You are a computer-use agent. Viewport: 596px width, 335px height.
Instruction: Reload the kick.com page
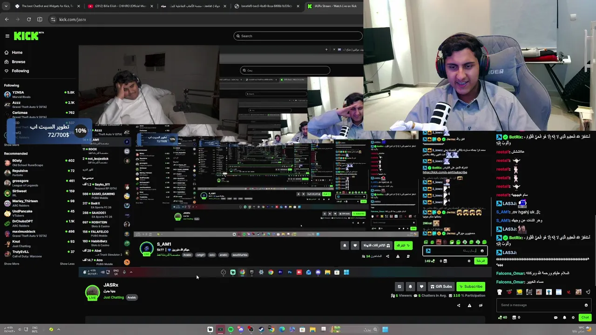(29, 19)
